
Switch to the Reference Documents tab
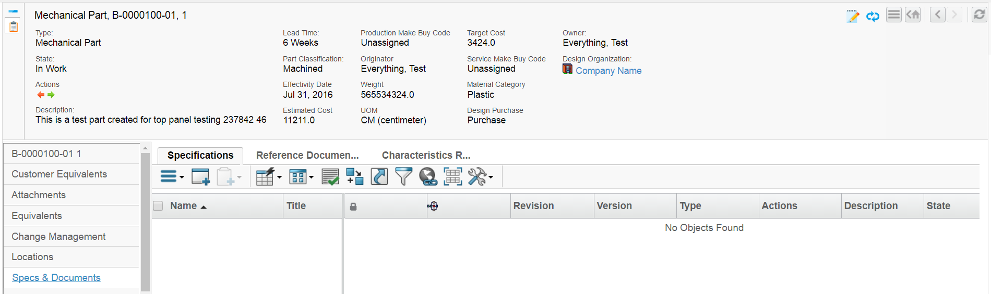[307, 155]
